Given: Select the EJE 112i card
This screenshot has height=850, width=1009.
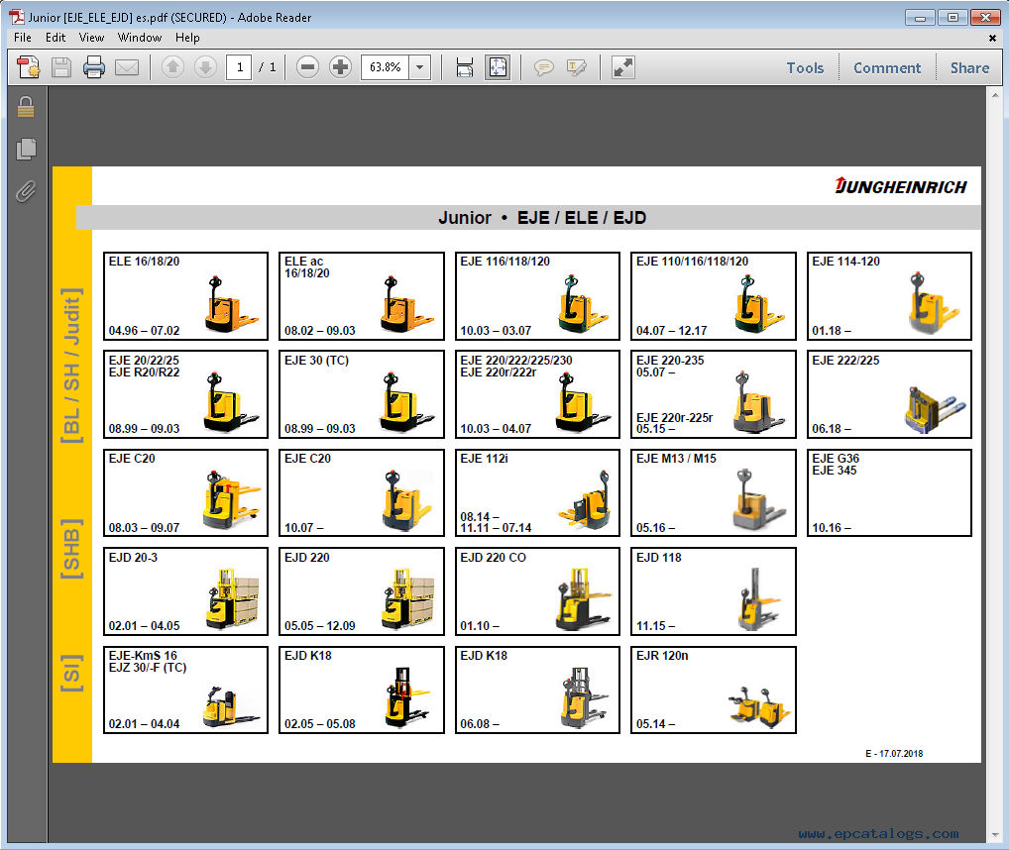Looking at the screenshot, I should click(x=537, y=492).
